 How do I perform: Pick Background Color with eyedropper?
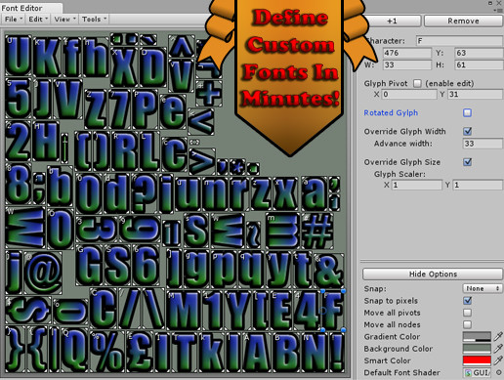(x=498, y=349)
